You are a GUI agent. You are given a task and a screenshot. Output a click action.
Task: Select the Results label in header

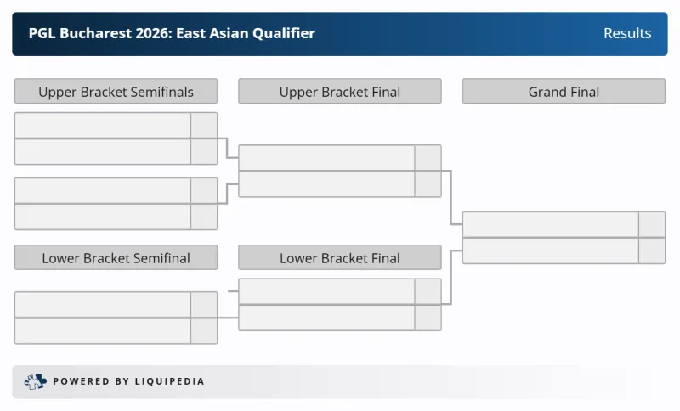(x=627, y=34)
